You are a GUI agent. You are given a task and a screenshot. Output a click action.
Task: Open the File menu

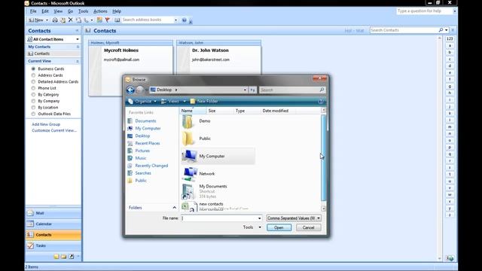(x=33, y=11)
